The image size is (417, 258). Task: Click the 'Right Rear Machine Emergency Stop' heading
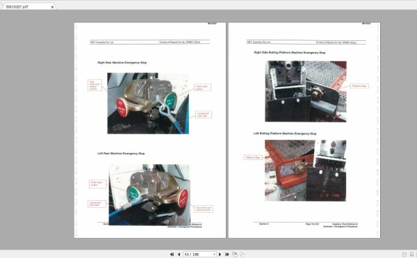[122, 63]
